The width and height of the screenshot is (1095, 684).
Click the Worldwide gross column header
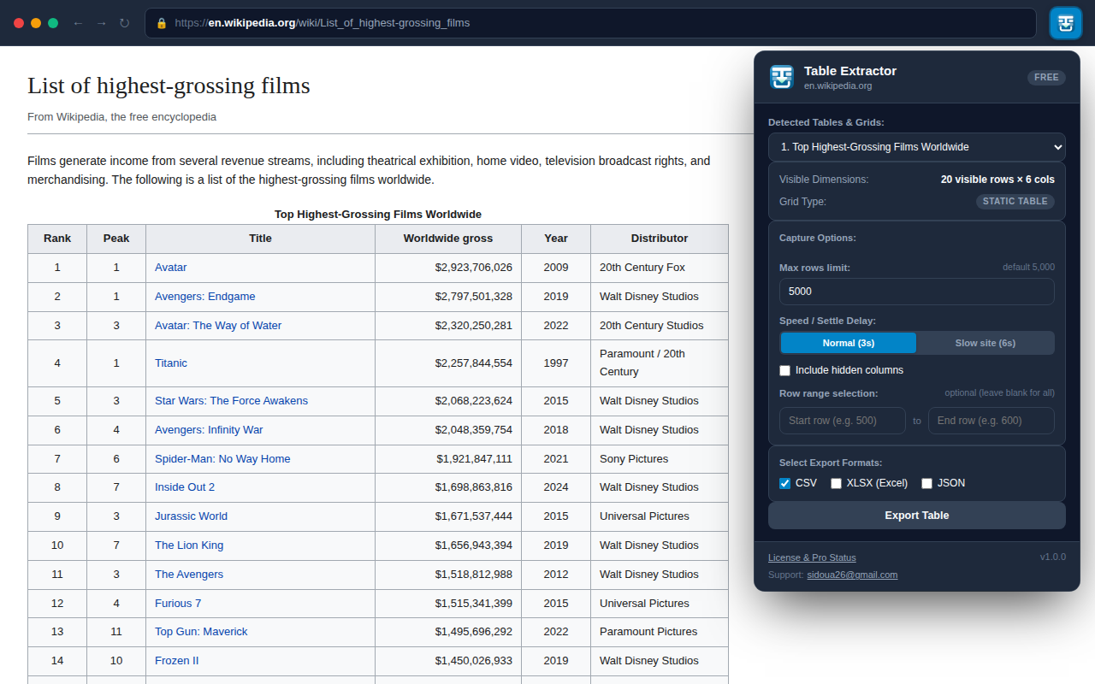pos(448,239)
